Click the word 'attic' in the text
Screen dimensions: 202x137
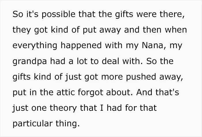pyautogui.click(x=66, y=92)
